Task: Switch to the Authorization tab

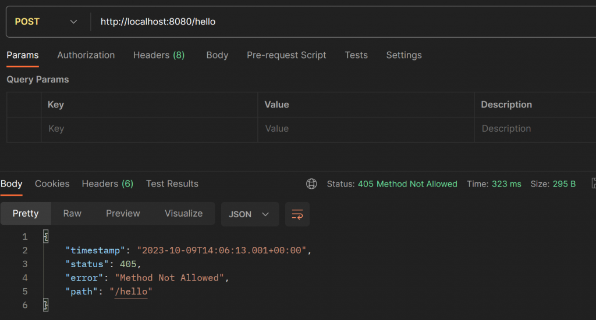Action: [86, 55]
